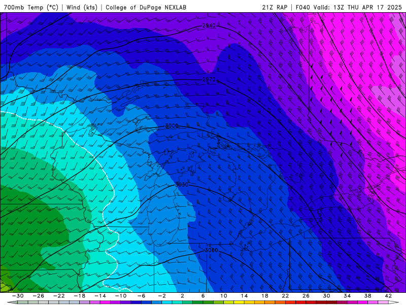Image resolution: width=406 pixels, height=305 pixels.
Task: Click the 14 colorbar tick label
Action: (x=244, y=296)
